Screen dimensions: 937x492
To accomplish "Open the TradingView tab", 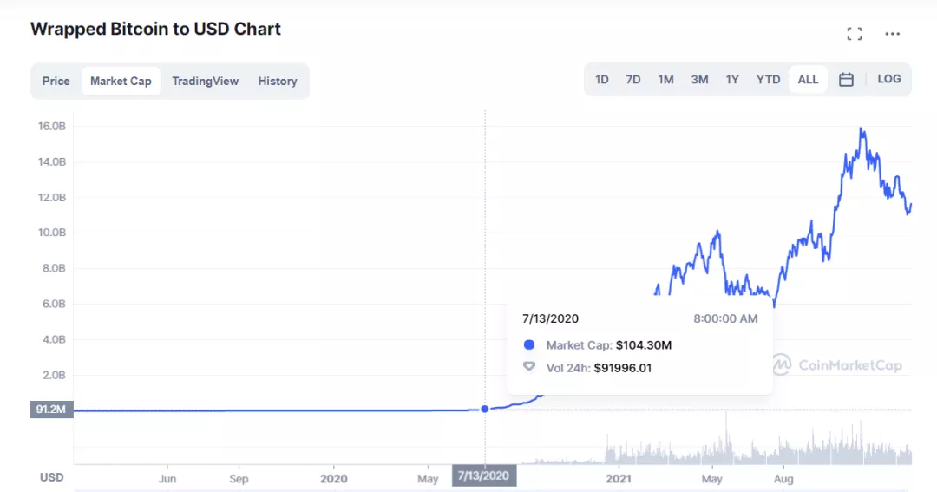I will point(205,81).
